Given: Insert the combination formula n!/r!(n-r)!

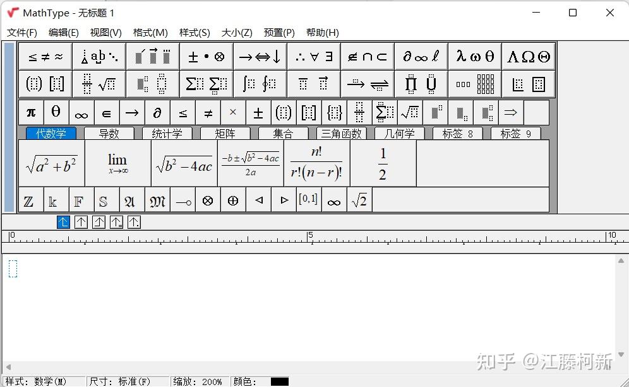Looking at the screenshot, I should 317,163.
